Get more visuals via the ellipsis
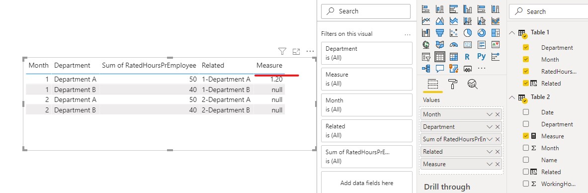This screenshot has height=193, width=588. point(482,69)
